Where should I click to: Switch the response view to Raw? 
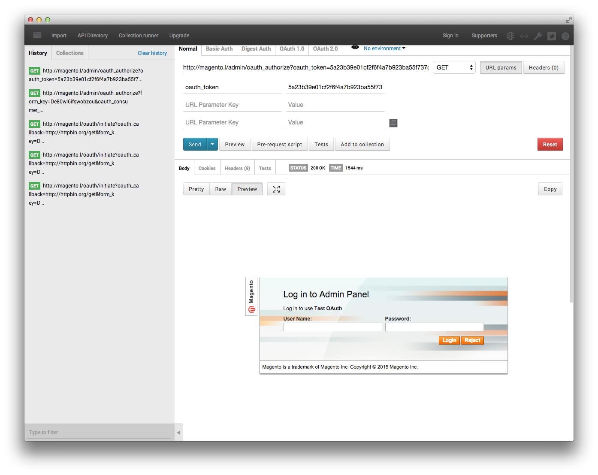pyautogui.click(x=220, y=189)
